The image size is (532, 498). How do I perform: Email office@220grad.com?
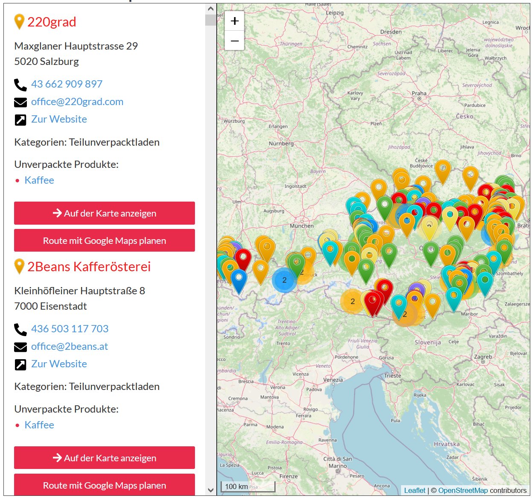tap(77, 102)
